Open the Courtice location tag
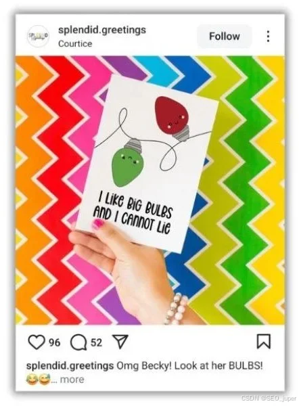The image size is (299, 406). click(x=75, y=43)
